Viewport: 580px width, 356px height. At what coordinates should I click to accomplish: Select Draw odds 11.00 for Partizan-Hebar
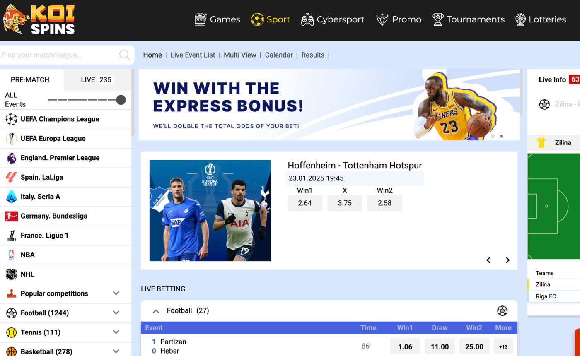click(x=440, y=347)
